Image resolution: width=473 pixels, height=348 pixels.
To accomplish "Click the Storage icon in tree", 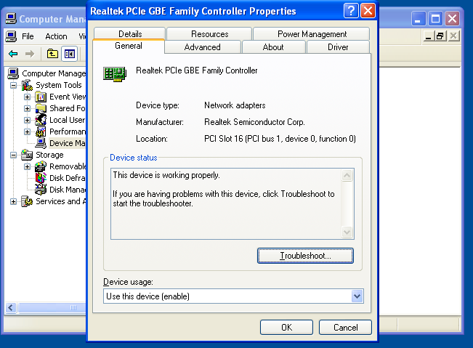I will point(27,155).
